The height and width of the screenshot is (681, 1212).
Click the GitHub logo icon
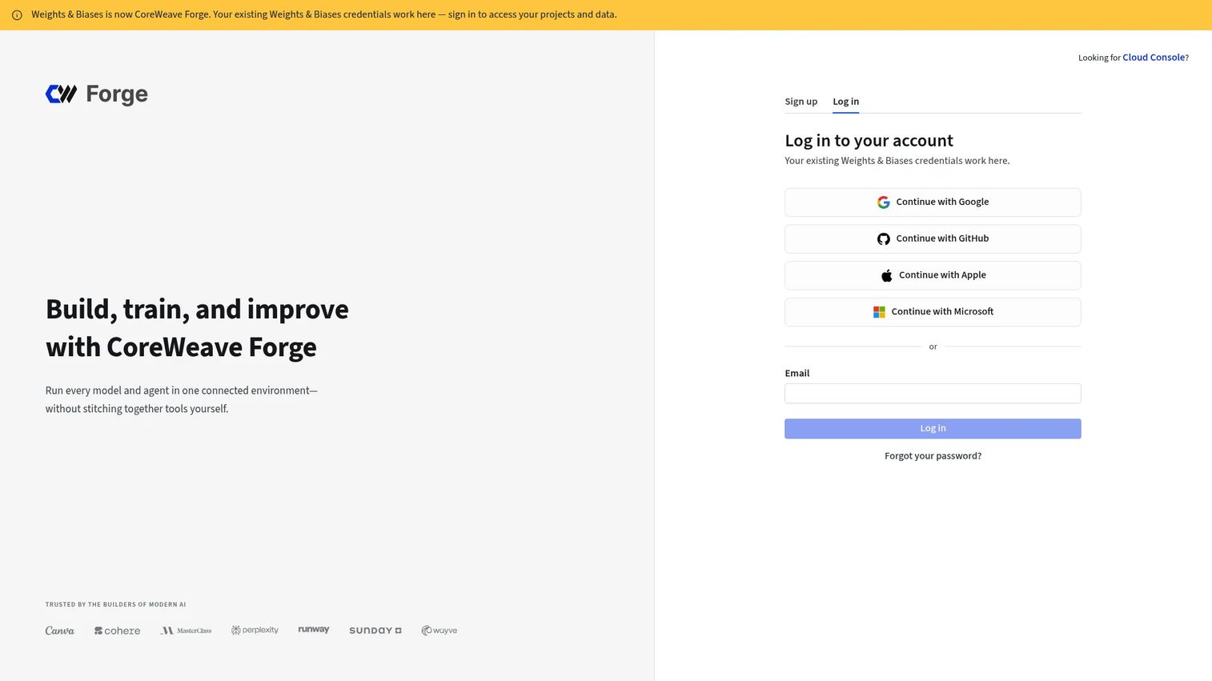[884, 239]
